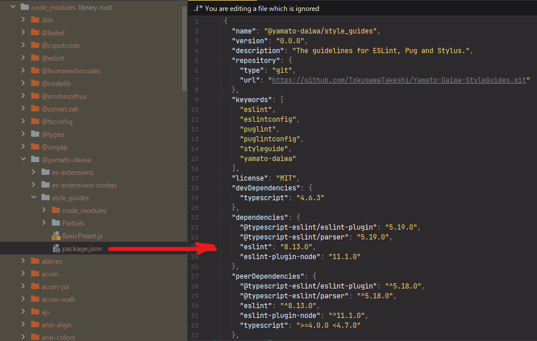Image resolution: width=537 pixels, height=341 pixels.
Task: Select the Partials folder row
Action: (93, 223)
